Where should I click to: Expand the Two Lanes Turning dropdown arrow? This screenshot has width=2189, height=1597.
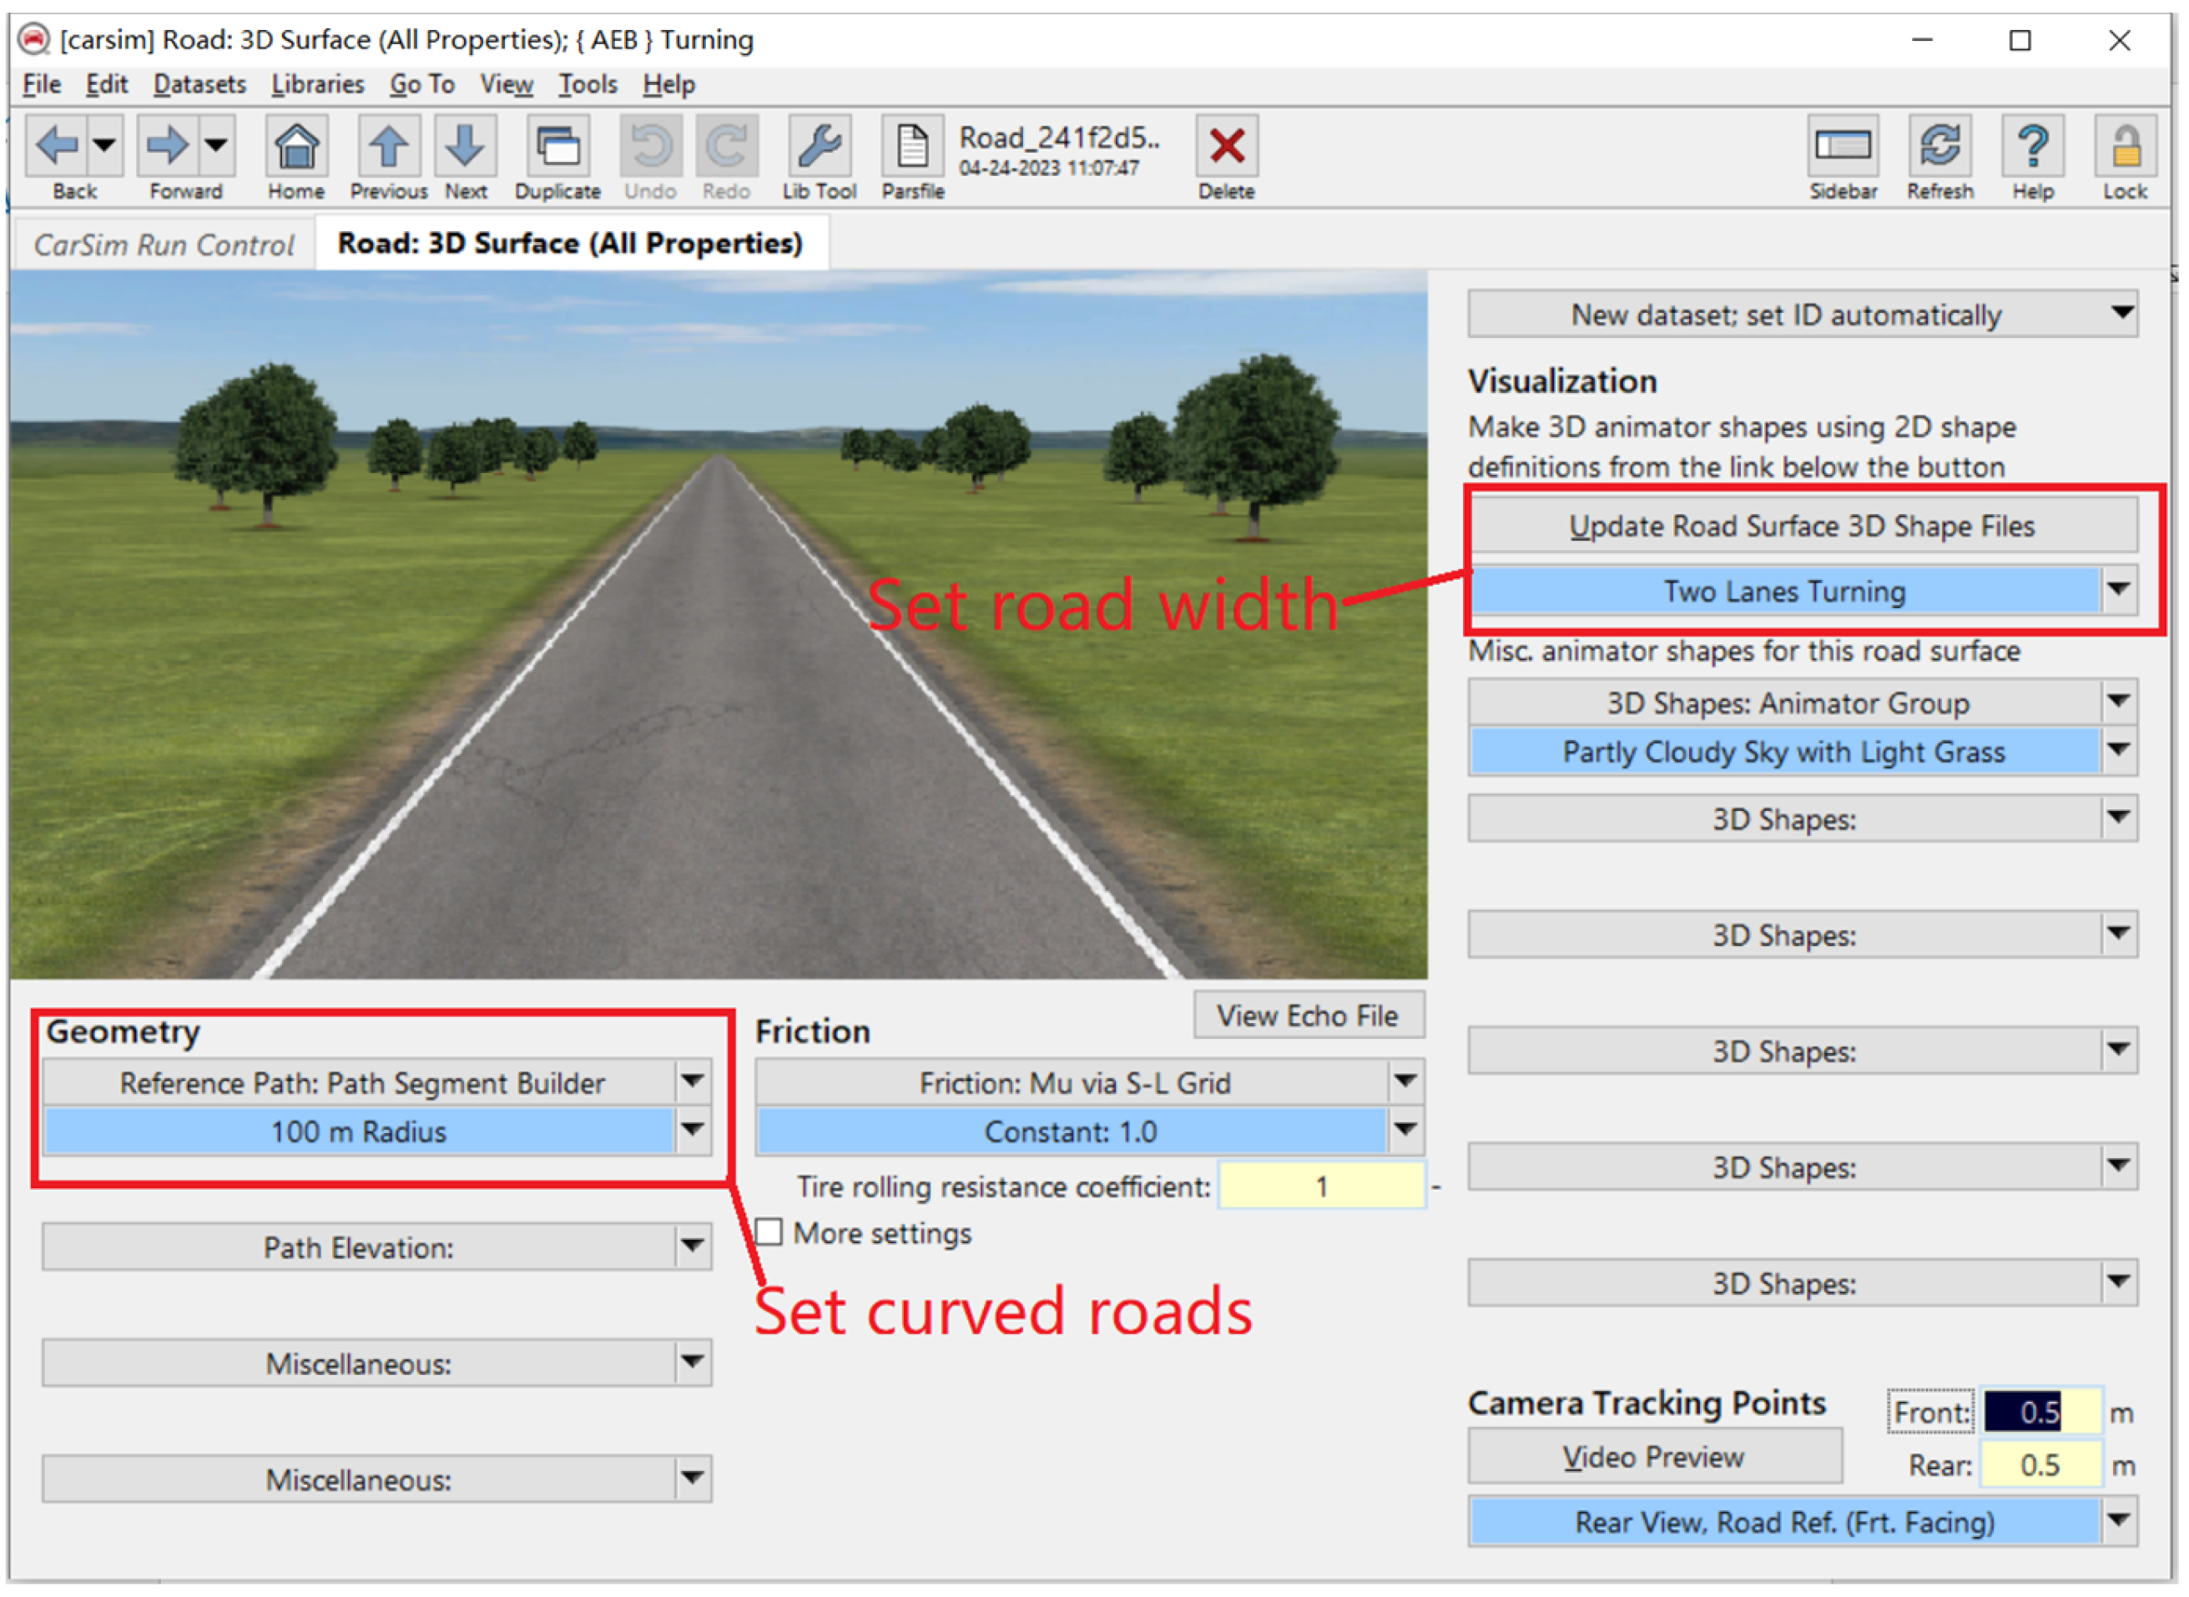pyautogui.click(x=2118, y=590)
